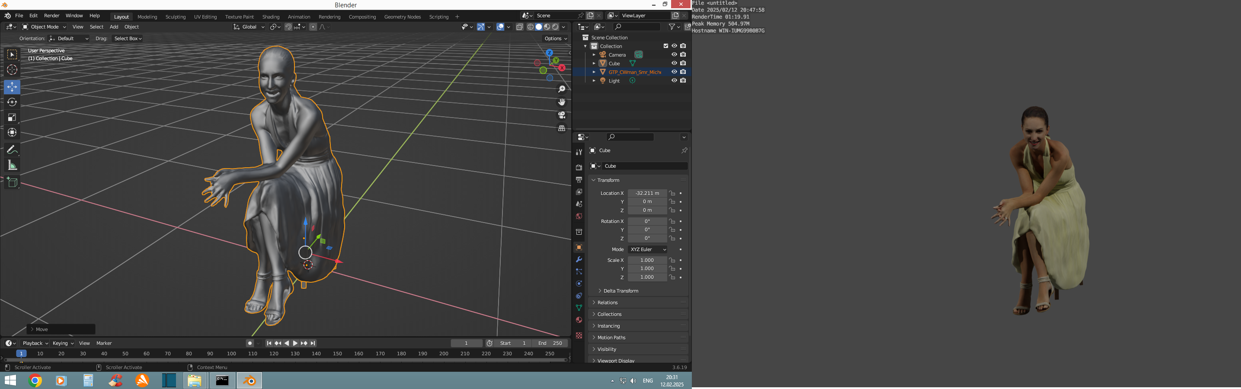Switch to the Sculpting workspace tab
This screenshot has width=1241, height=389.
[x=176, y=17]
